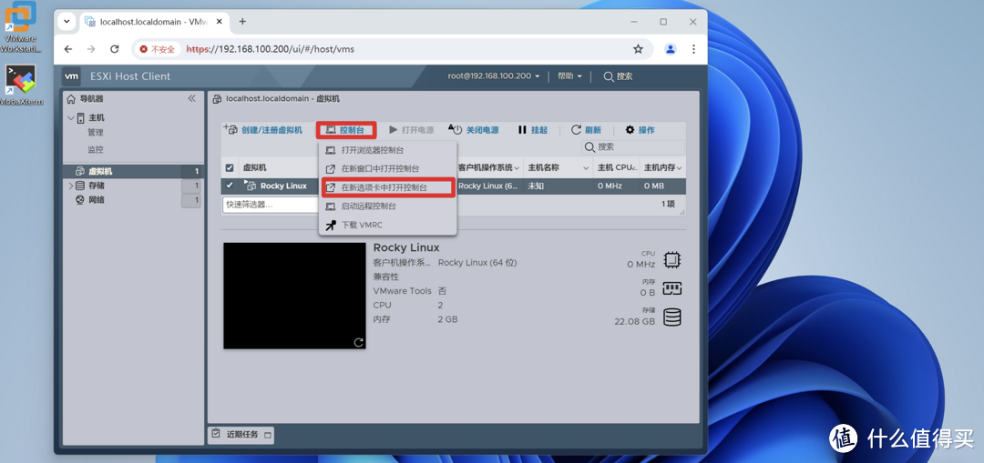
Task: Toggle the select-all VMs header checkbox
Action: tap(230, 168)
